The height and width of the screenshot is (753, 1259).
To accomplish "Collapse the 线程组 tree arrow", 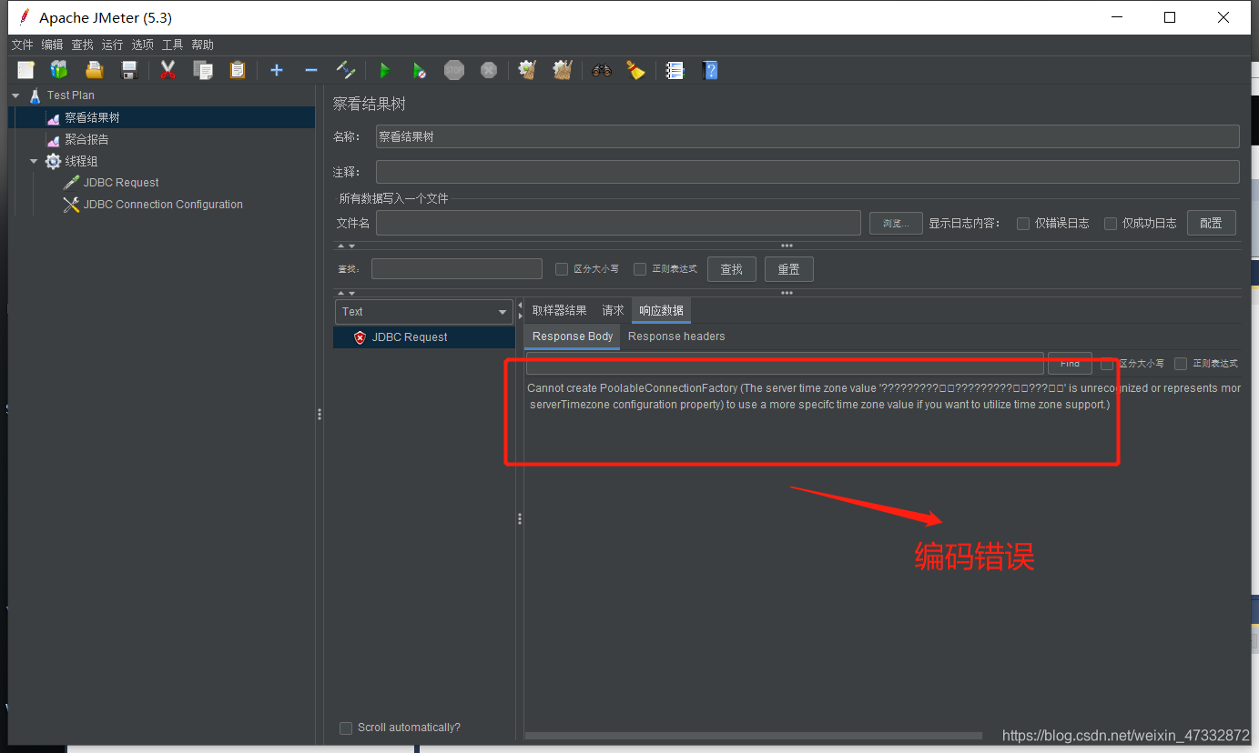I will click(34, 161).
